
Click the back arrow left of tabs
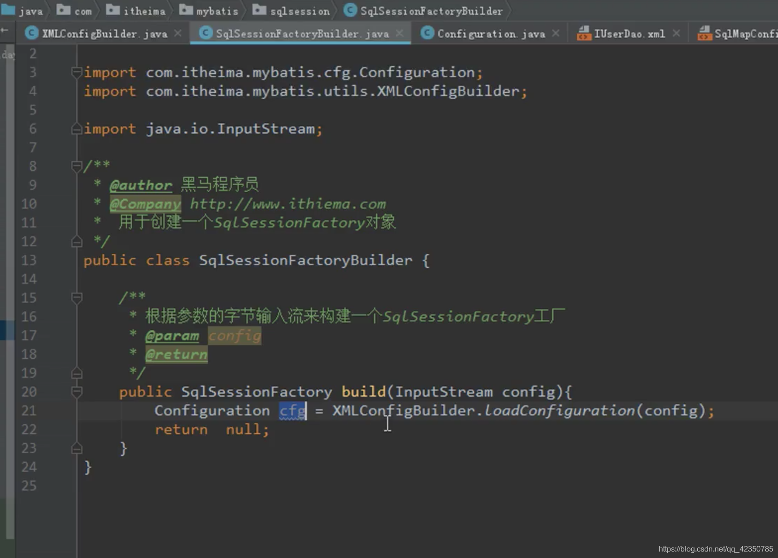tap(5, 30)
